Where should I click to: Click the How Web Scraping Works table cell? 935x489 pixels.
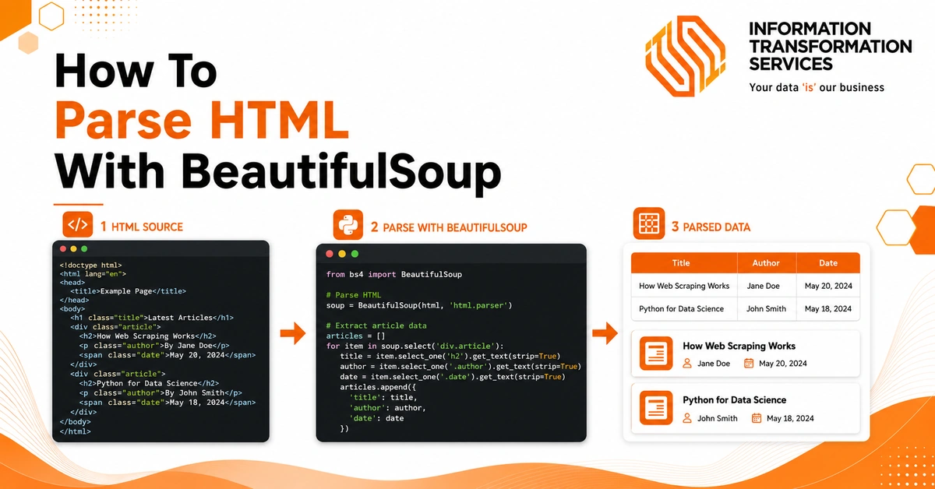click(684, 286)
